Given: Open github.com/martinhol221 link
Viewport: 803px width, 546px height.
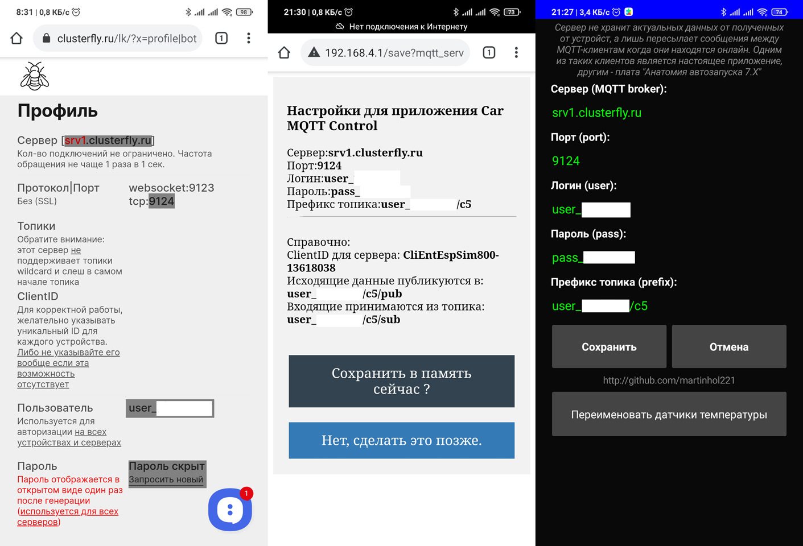Looking at the screenshot, I should (669, 380).
